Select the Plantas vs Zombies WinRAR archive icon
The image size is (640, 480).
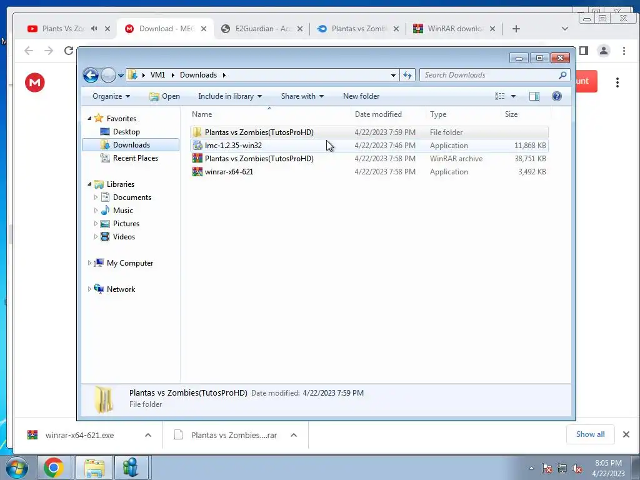(197, 158)
